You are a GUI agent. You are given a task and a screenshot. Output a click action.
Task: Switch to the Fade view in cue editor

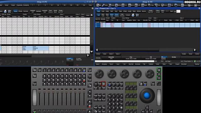[103, 11]
